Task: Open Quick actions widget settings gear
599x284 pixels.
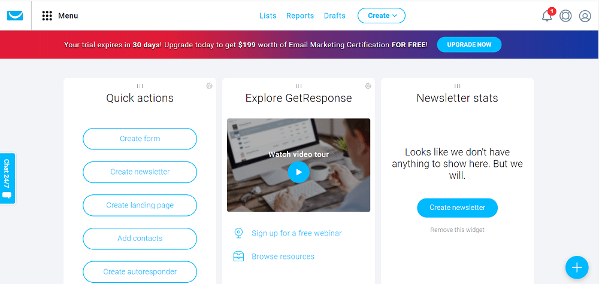Action: (x=209, y=85)
